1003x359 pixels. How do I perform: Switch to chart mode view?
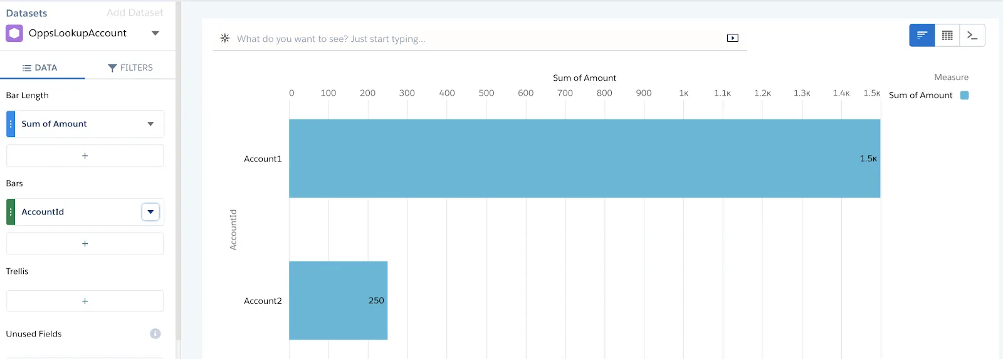coord(922,36)
